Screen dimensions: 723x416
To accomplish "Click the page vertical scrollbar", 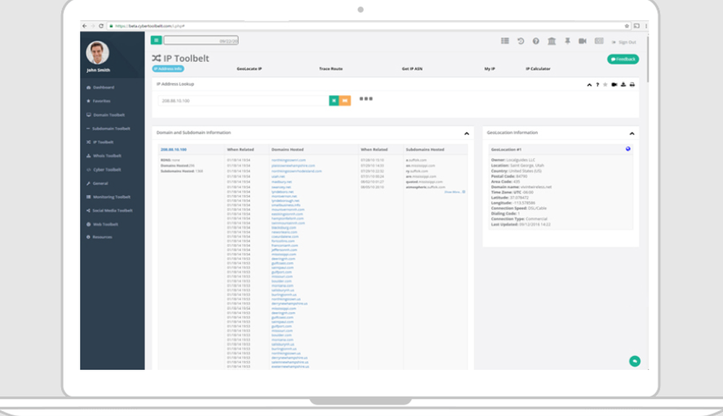I will [x=648, y=58].
